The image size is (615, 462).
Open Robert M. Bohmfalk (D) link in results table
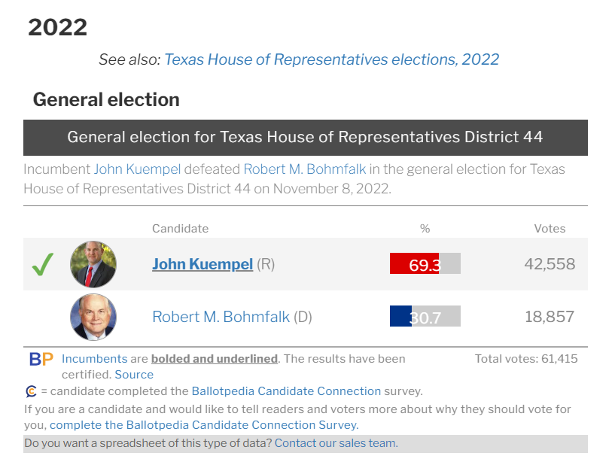tap(221, 317)
